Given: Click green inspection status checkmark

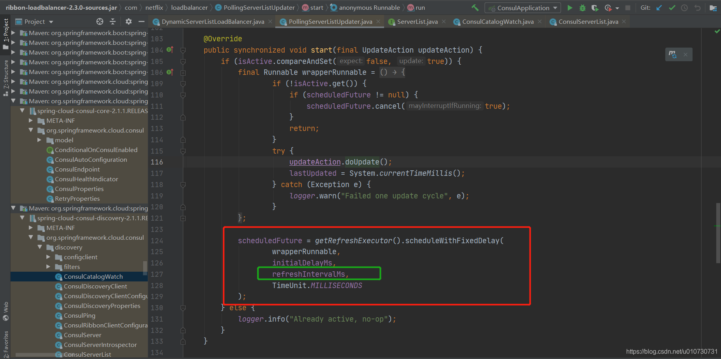Looking at the screenshot, I should pos(717,31).
